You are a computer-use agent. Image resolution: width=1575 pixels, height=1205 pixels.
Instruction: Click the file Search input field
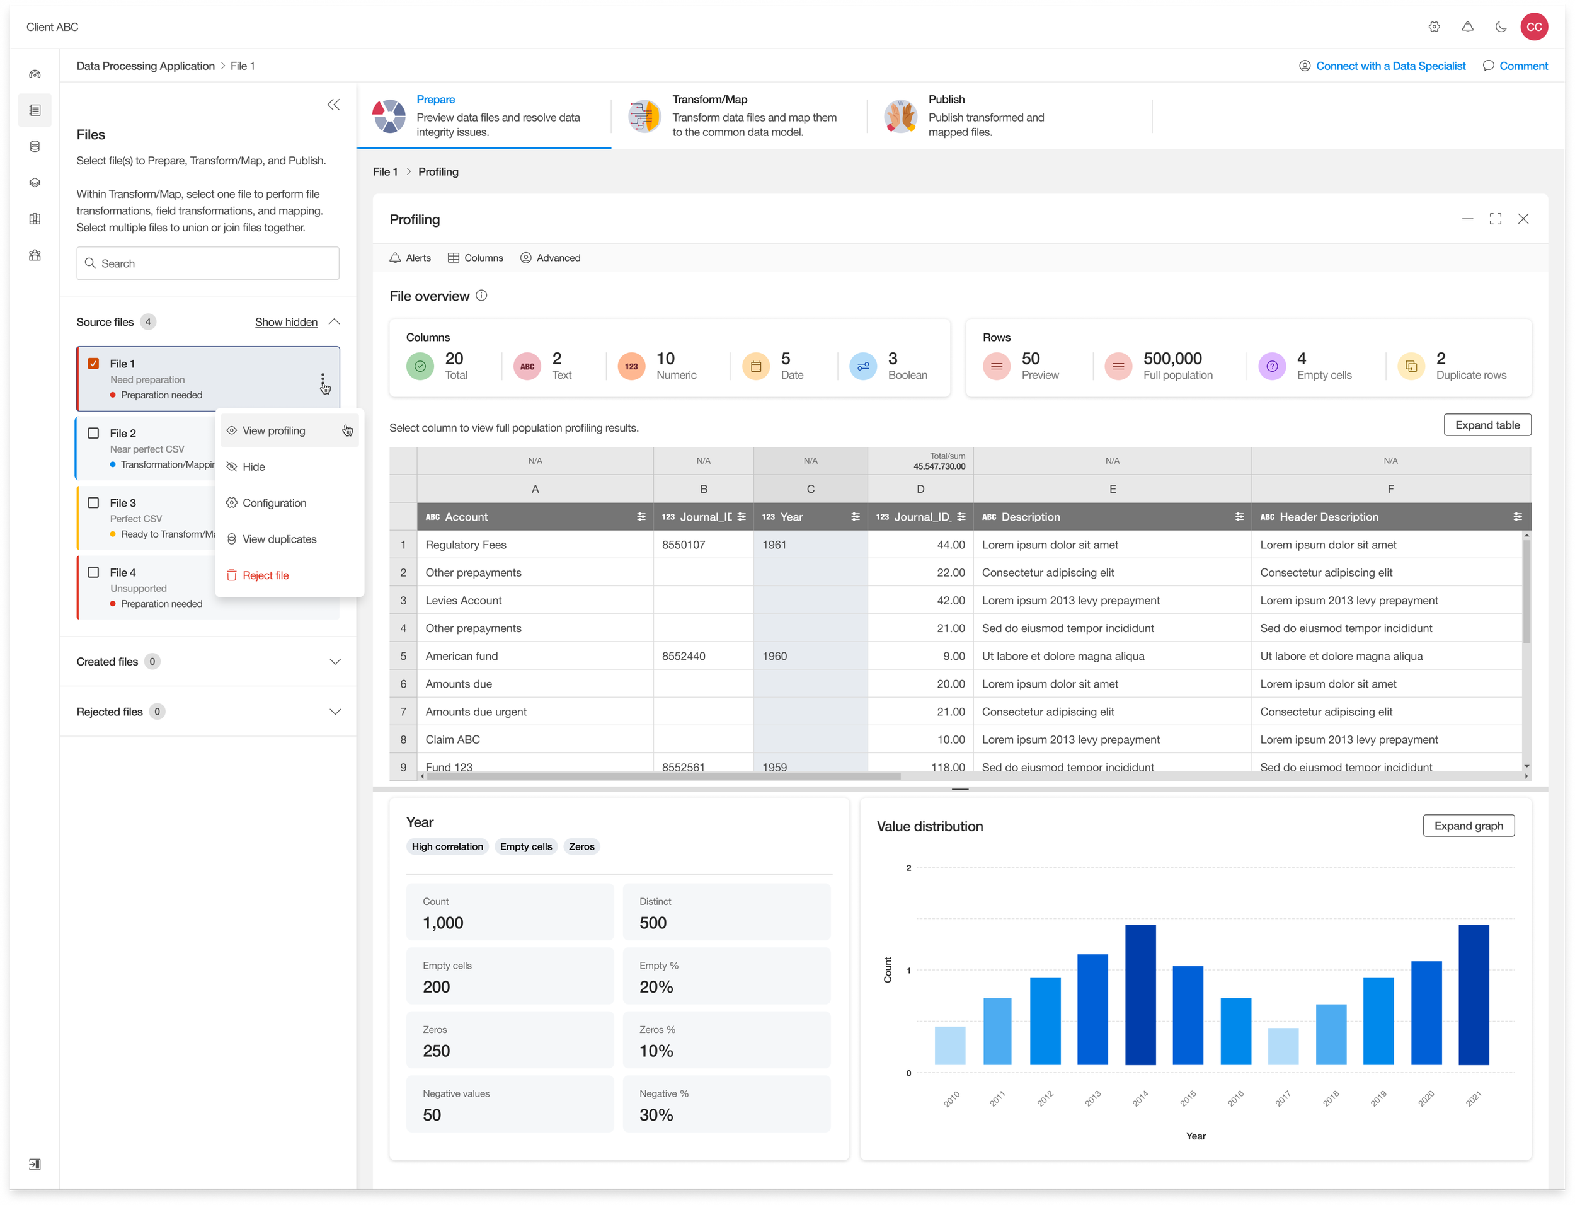click(x=208, y=263)
